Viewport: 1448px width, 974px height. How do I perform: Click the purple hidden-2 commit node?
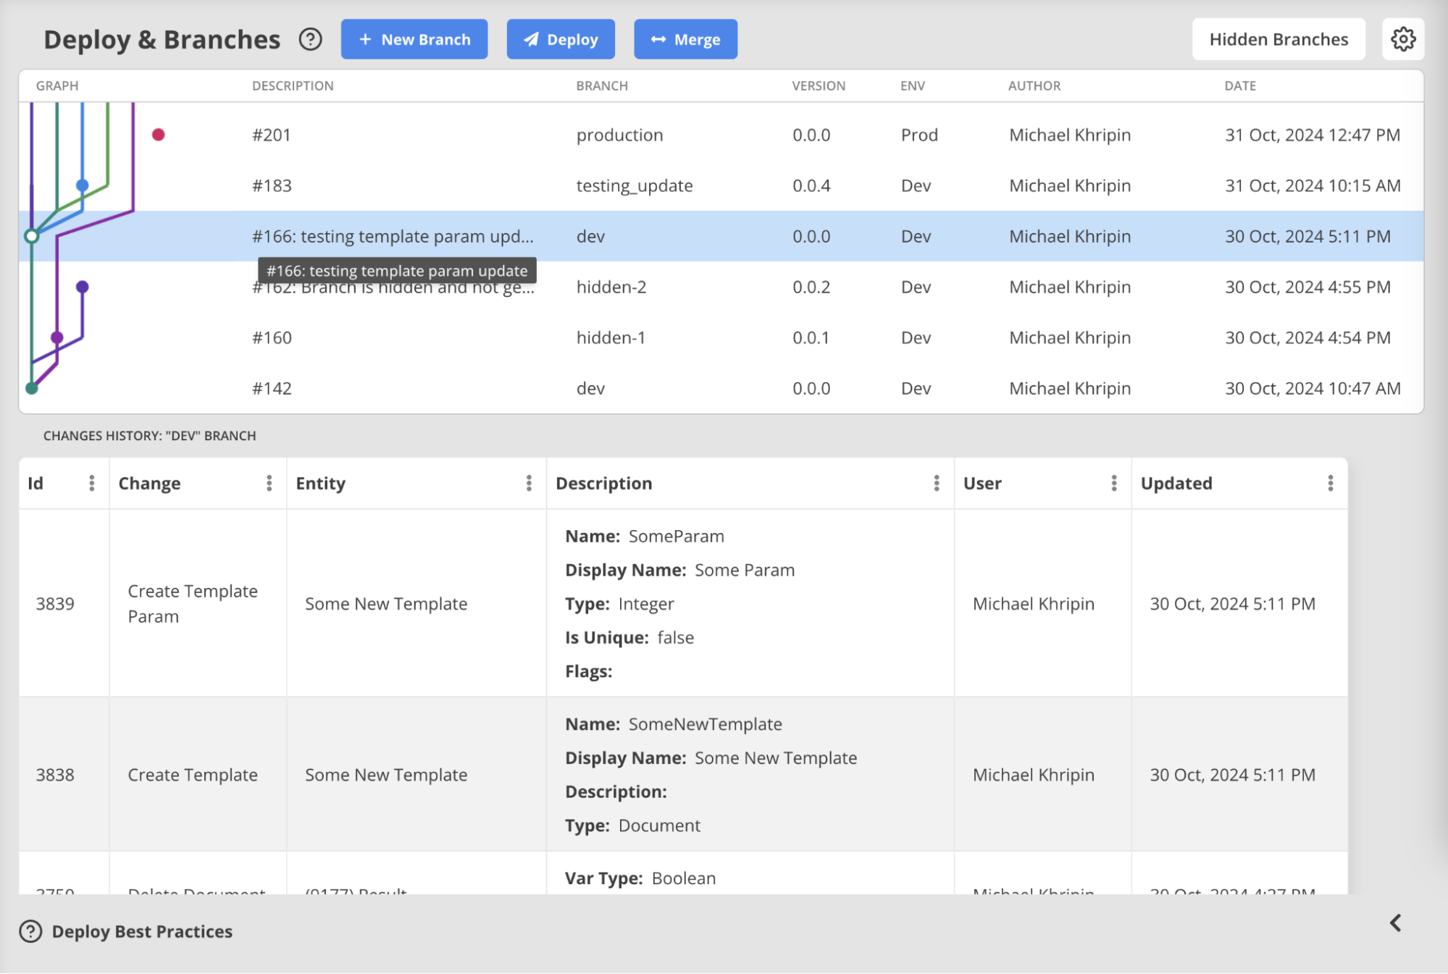click(x=83, y=287)
